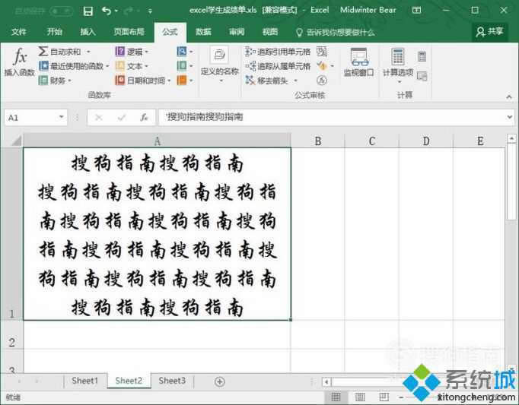Screen dimensions: 519x405
Task: Select row 2 header
Action: coord(11,335)
